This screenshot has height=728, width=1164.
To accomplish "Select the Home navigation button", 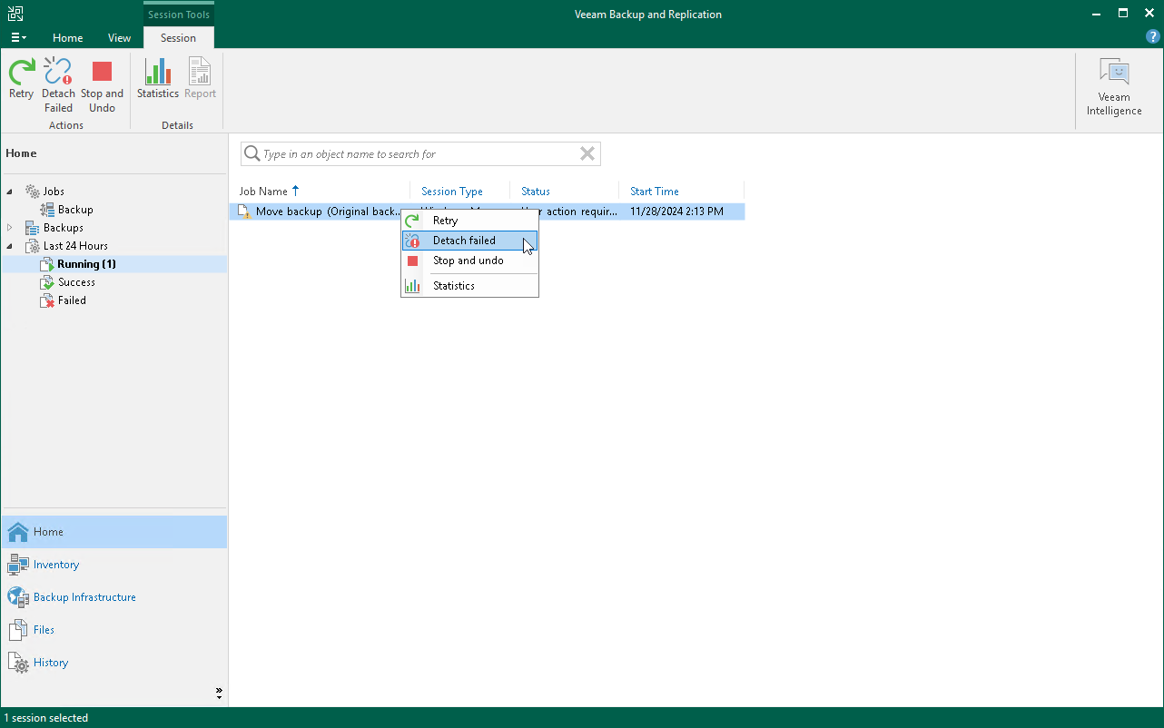I will pyautogui.click(x=113, y=532).
